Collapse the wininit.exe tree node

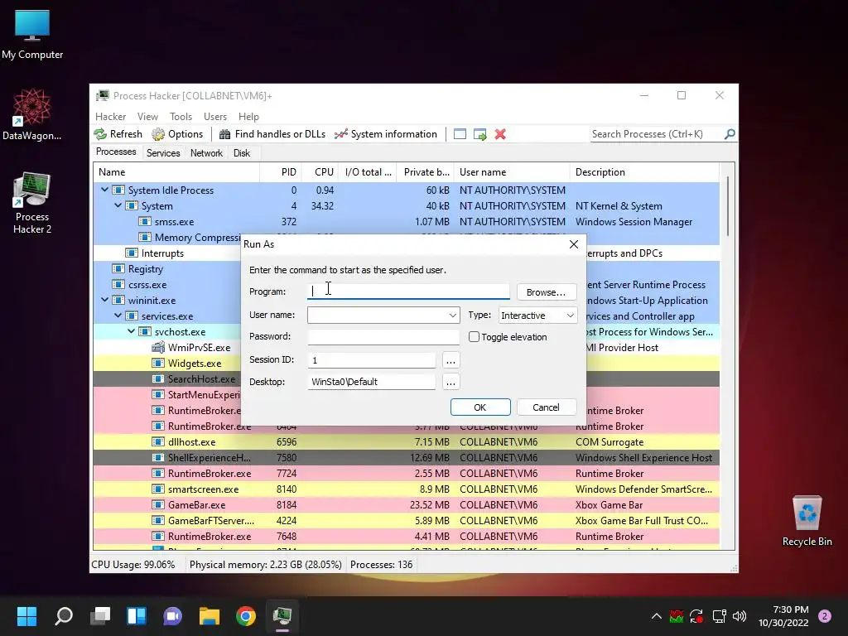pyautogui.click(x=104, y=300)
